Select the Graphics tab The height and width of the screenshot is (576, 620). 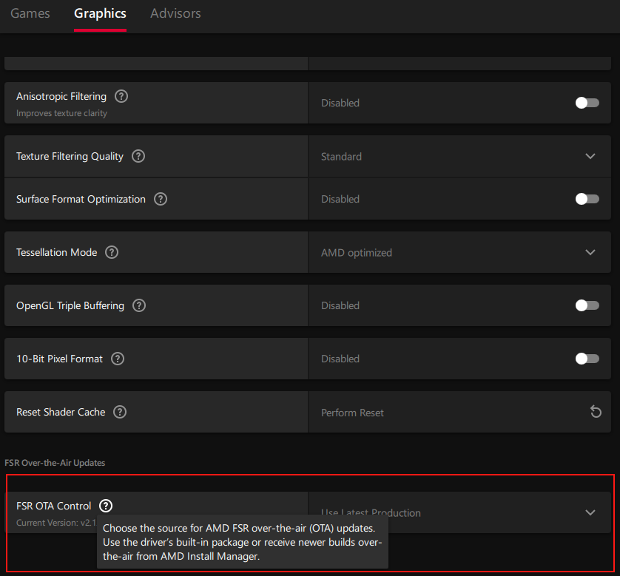pos(100,13)
